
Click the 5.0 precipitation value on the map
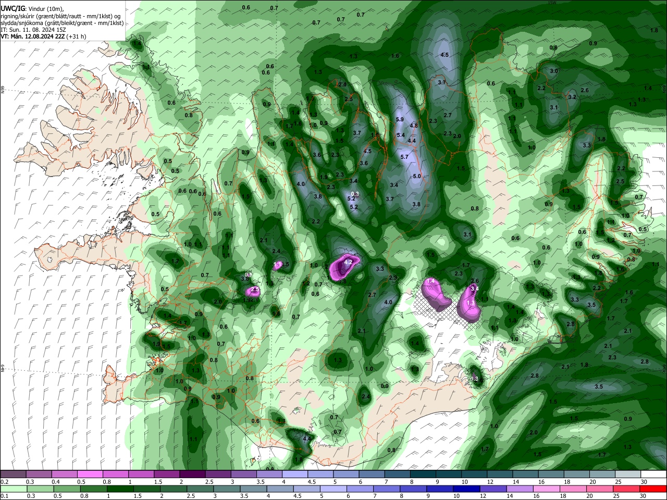[416, 176]
